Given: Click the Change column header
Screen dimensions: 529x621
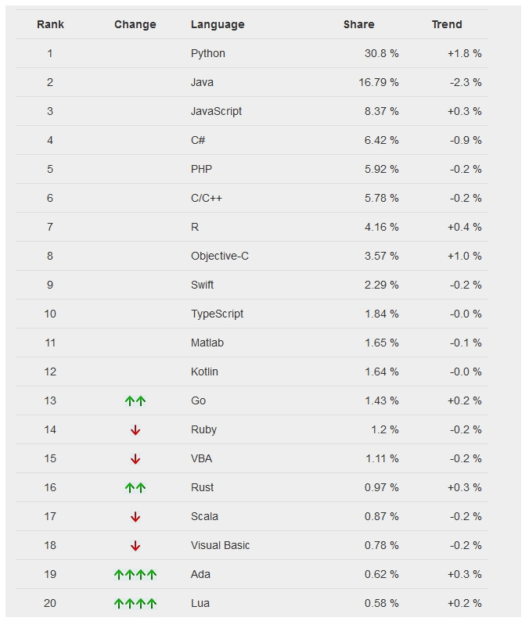Looking at the screenshot, I should click(135, 24).
